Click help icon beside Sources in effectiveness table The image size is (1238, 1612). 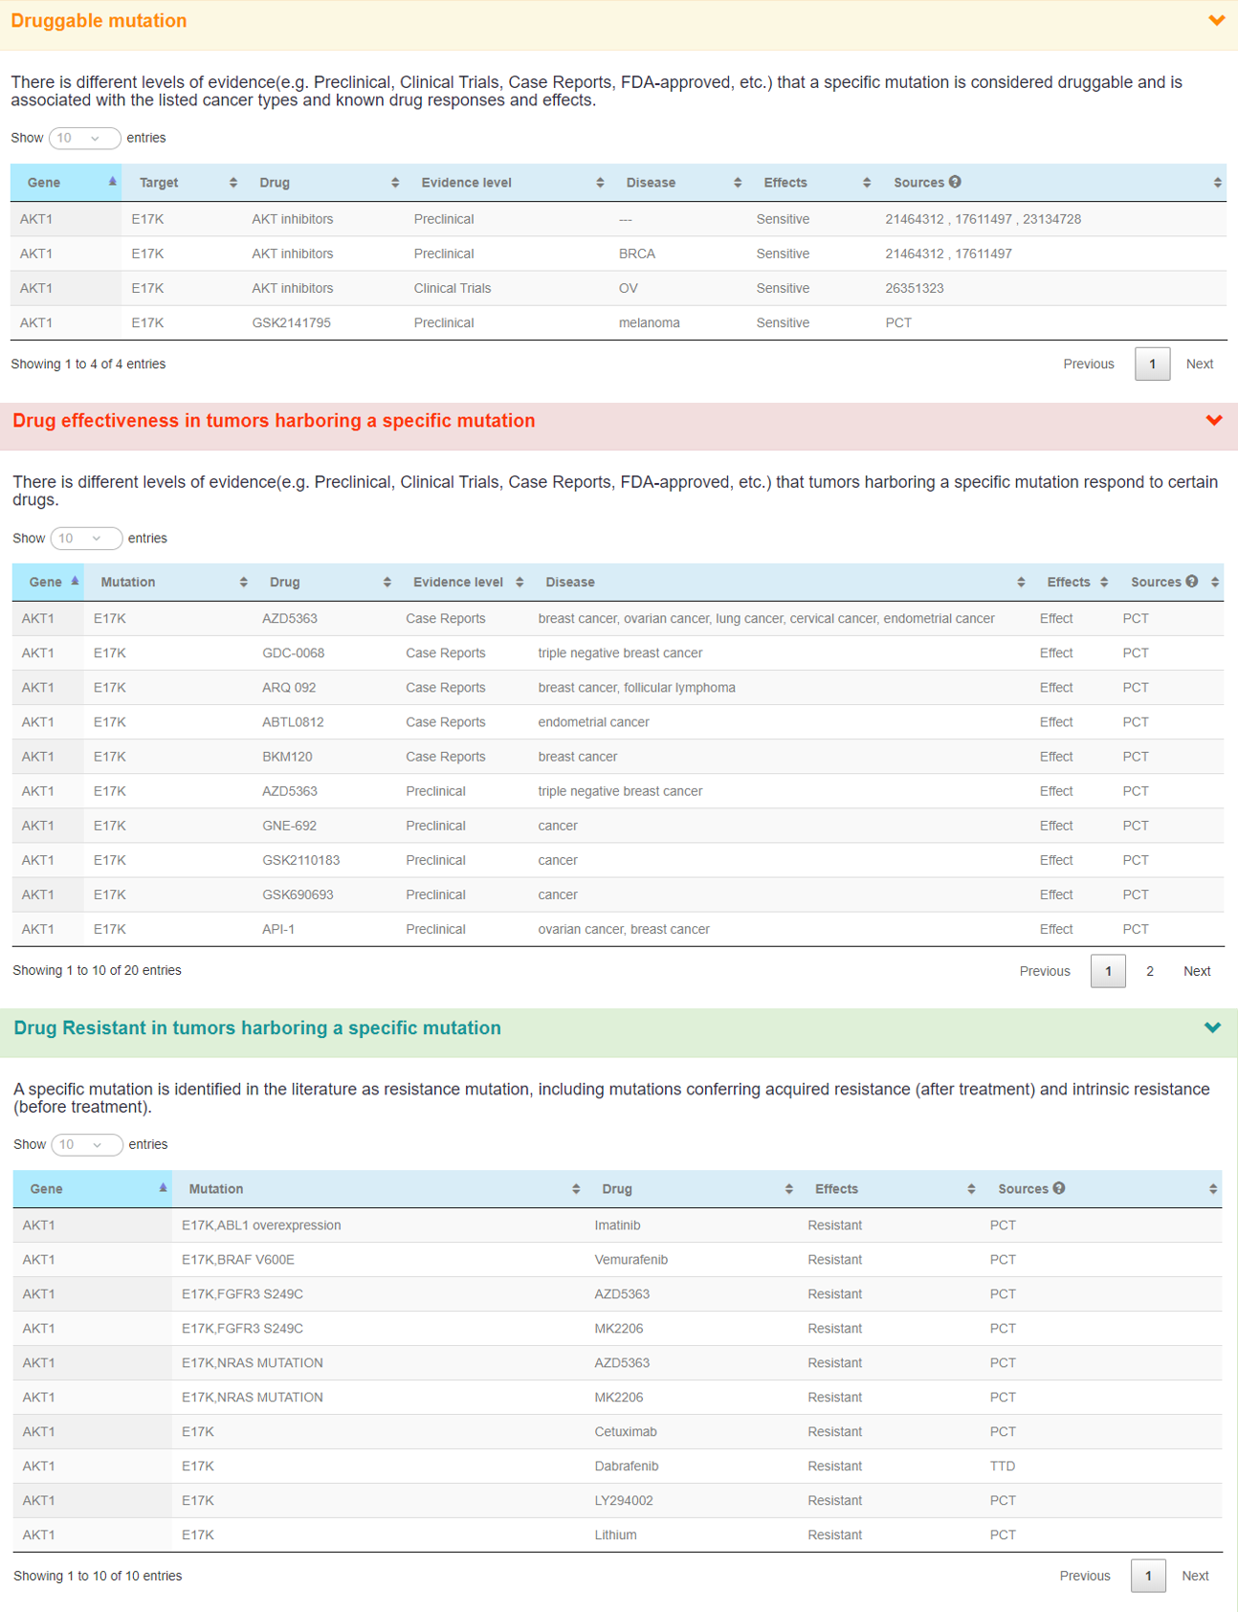pyautogui.click(x=1191, y=581)
